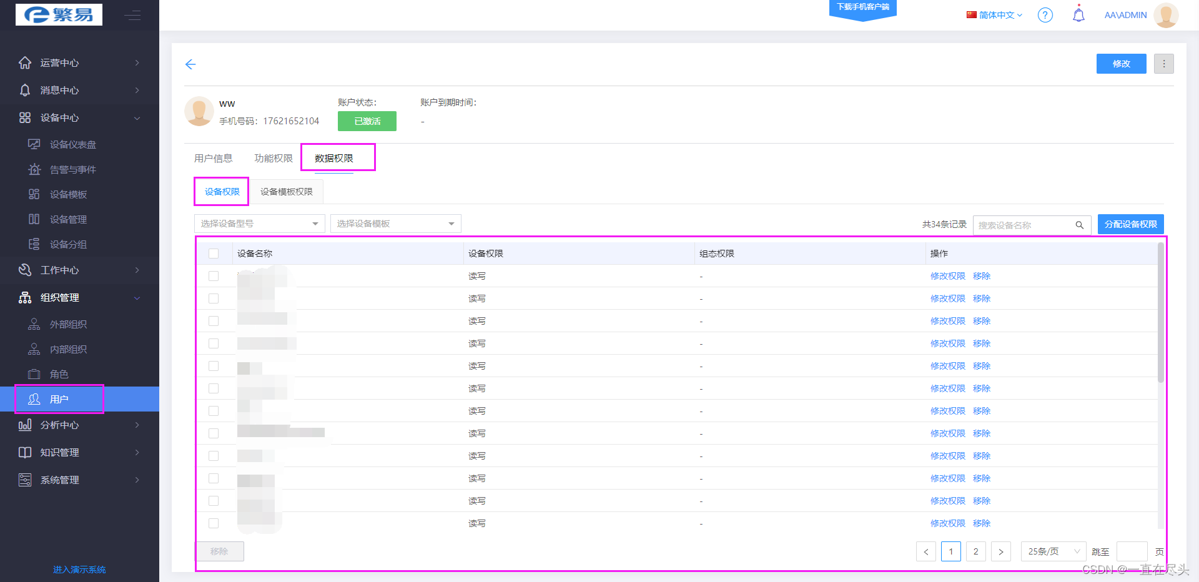Click 分配设备权限 button
This screenshot has width=1199, height=582.
tap(1131, 224)
